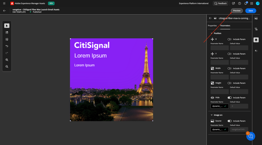Zoom in on the canvas
The height and width of the screenshot is (145, 262).
pyautogui.click(x=7, y=60)
